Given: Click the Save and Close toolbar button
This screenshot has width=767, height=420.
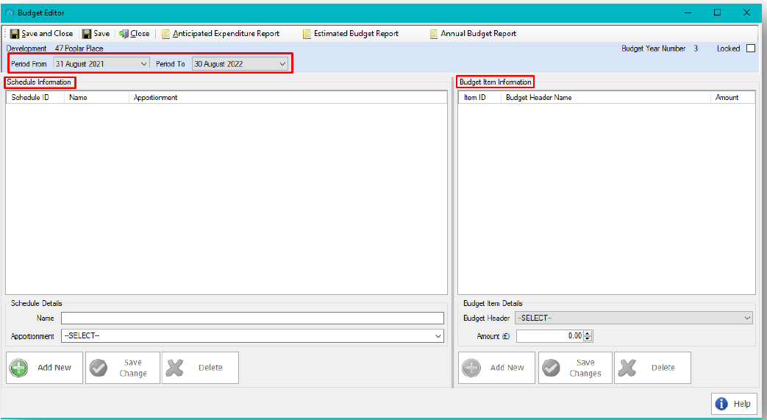Looking at the screenshot, I should (x=42, y=33).
